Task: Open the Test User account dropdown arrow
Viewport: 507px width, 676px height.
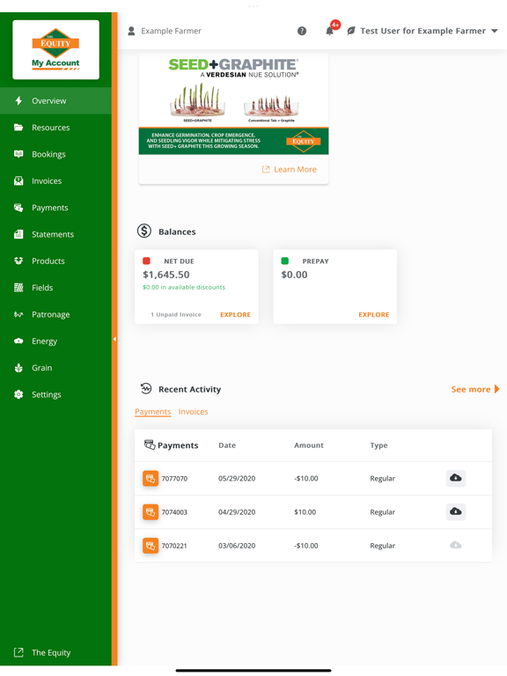Action: [495, 31]
